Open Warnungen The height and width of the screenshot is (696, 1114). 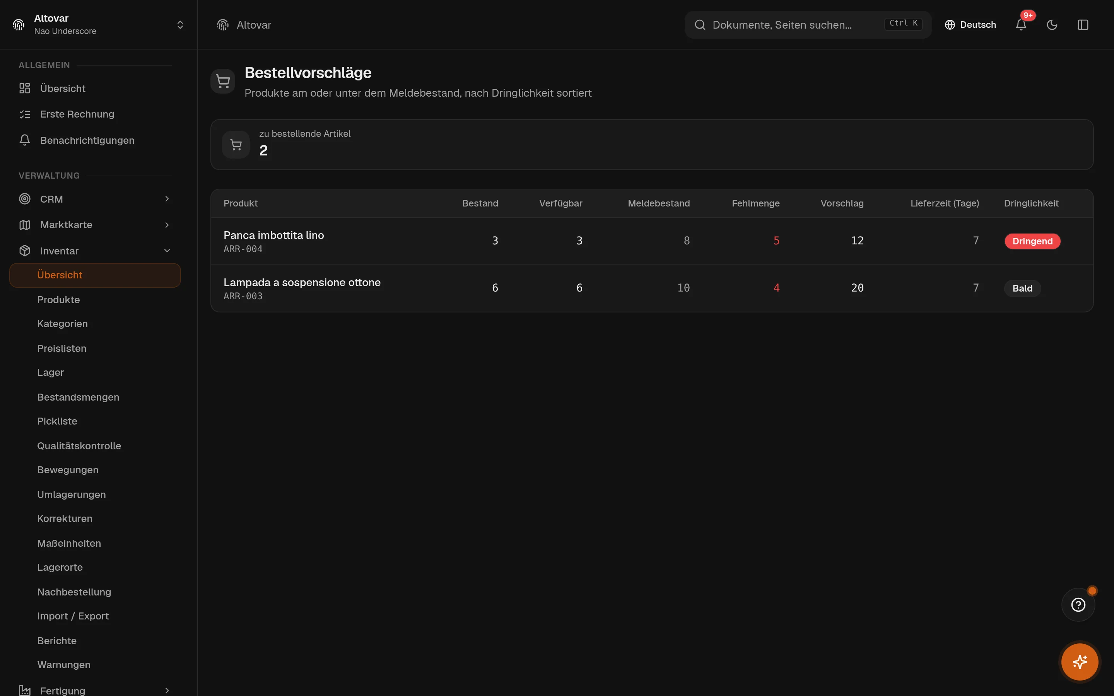click(64, 665)
